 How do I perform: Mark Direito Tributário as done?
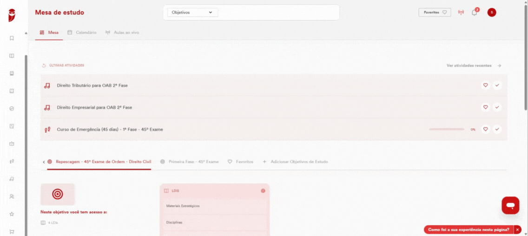(x=497, y=85)
